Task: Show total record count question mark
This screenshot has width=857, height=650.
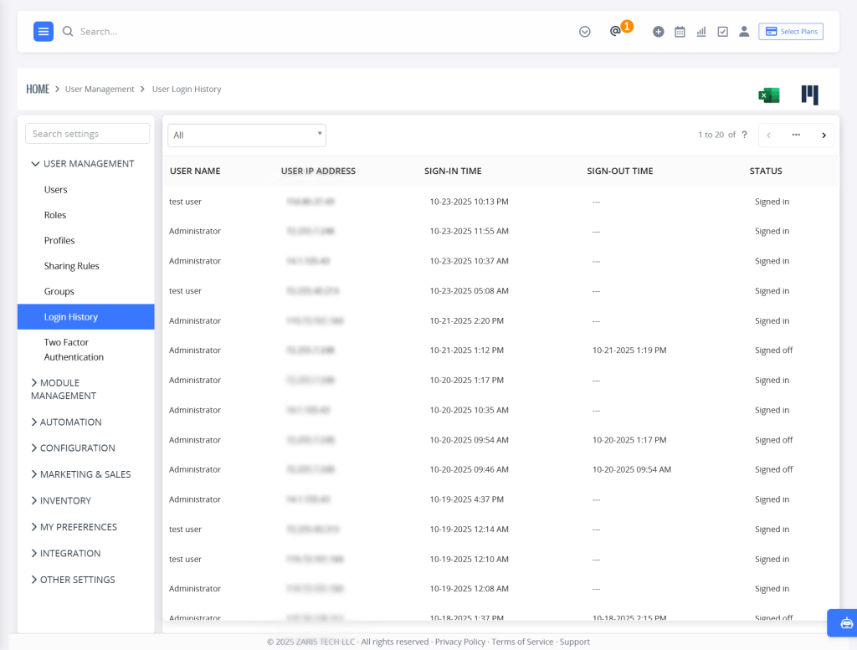Action: click(744, 135)
